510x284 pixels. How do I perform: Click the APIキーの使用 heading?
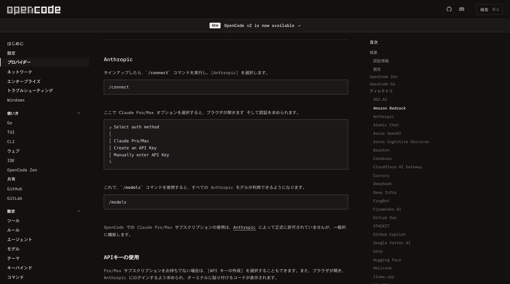click(x=121, y=257)
